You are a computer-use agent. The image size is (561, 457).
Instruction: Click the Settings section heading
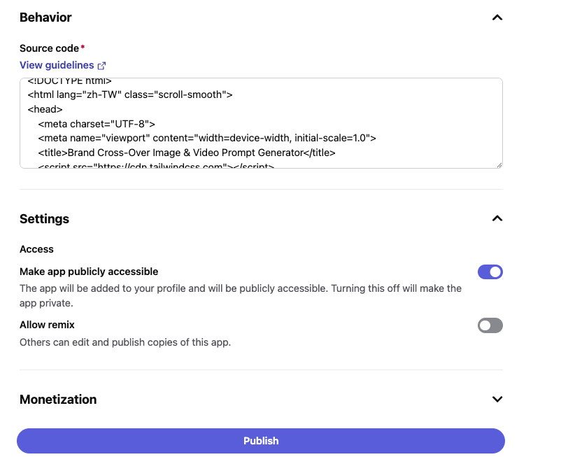(44, 218)
